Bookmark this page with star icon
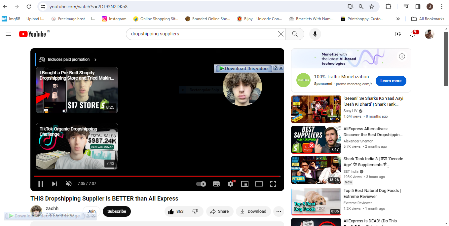This screenshot has width=449, height=226. (372, 7)
